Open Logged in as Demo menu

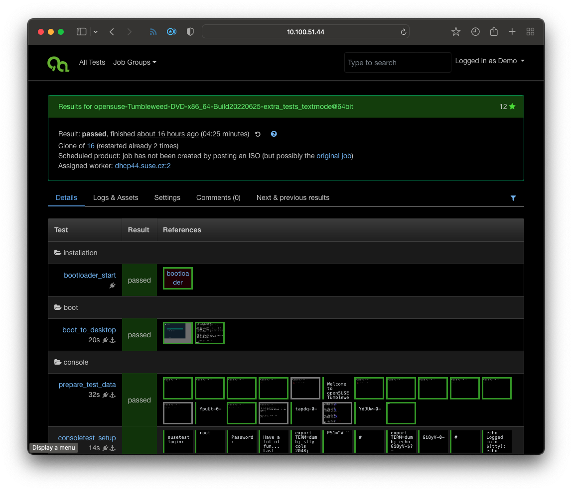[490, 61]
